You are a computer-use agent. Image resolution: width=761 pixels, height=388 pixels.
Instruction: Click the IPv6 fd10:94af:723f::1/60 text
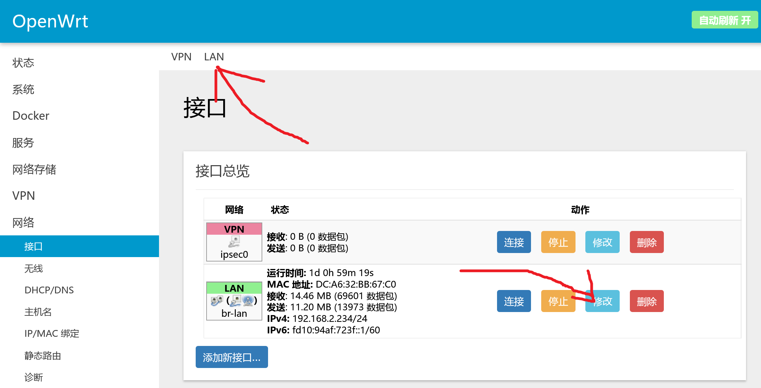(x=336, y=330)
